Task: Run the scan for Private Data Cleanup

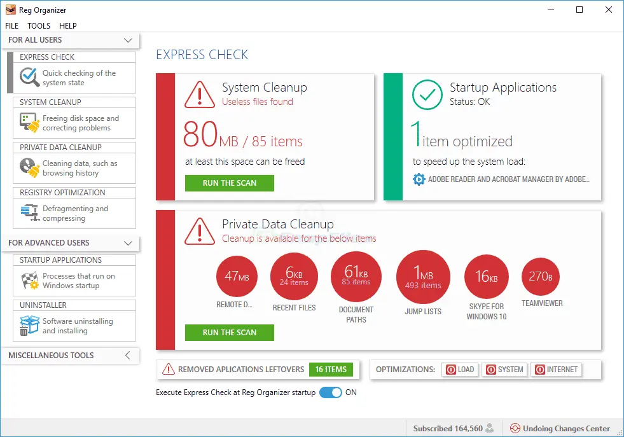Action: coord(230,332)
